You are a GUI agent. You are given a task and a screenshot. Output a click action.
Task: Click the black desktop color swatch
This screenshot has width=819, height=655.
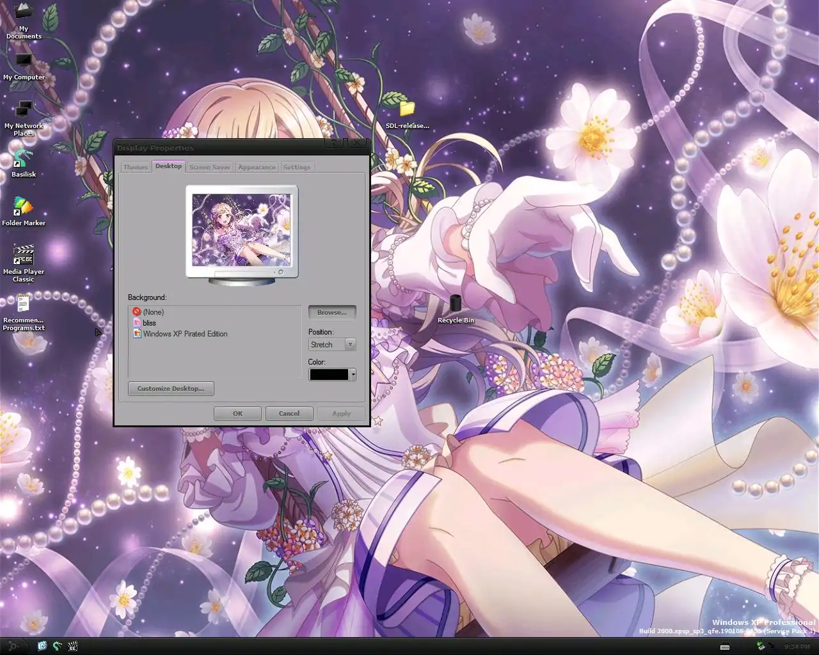point(329,374)
